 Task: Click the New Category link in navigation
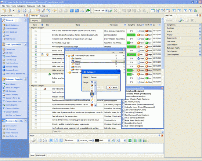(11, 84)
